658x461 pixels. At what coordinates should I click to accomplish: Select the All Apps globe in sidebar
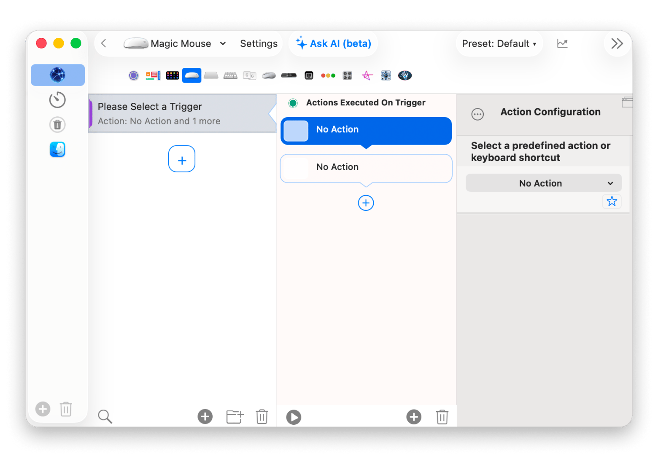[58, 75]
